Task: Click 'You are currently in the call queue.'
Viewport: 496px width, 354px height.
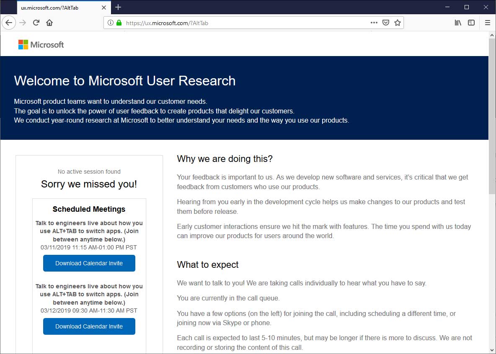Action: pyautogui.click(x=228, y=298)
